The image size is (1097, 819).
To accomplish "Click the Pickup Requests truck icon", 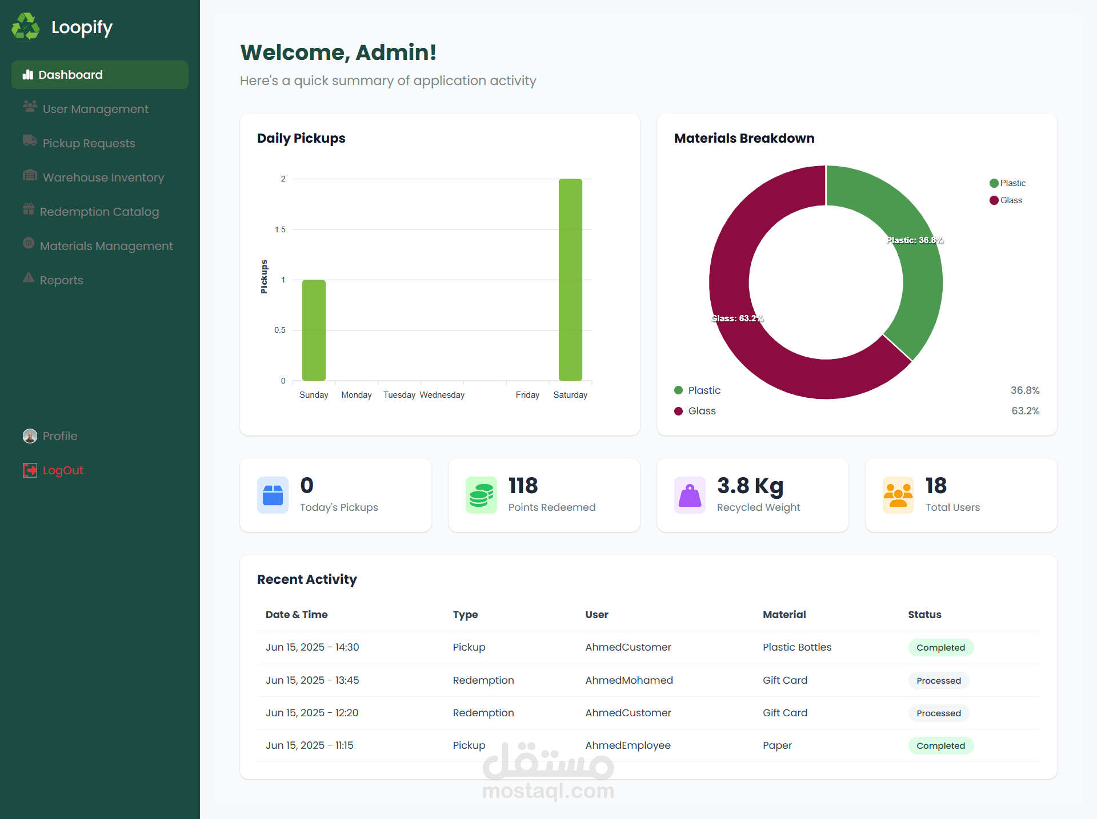I will click(30, 140).
